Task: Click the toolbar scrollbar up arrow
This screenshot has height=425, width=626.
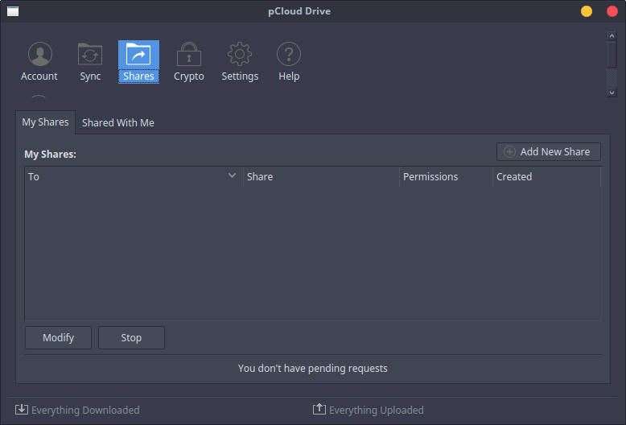Action: tap(612, 36)
